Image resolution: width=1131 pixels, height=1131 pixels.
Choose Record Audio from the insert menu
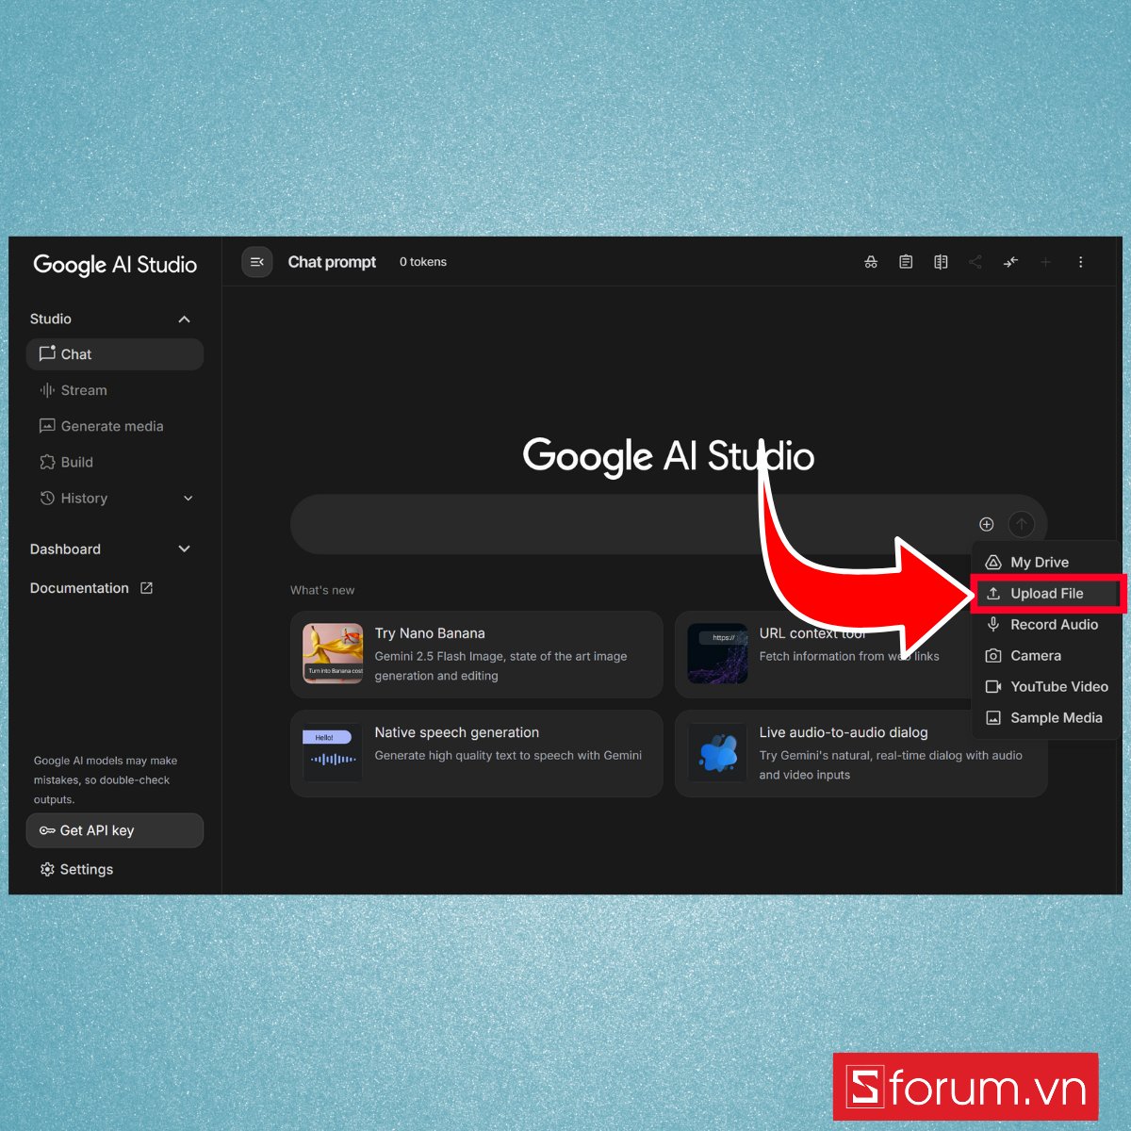click(x=1046, y=625)
